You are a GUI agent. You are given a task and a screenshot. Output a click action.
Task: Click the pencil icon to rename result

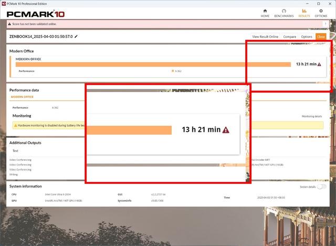76,36
